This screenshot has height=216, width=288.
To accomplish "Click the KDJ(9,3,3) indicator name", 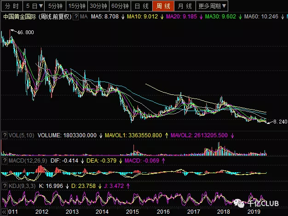I will click(22, 186).
